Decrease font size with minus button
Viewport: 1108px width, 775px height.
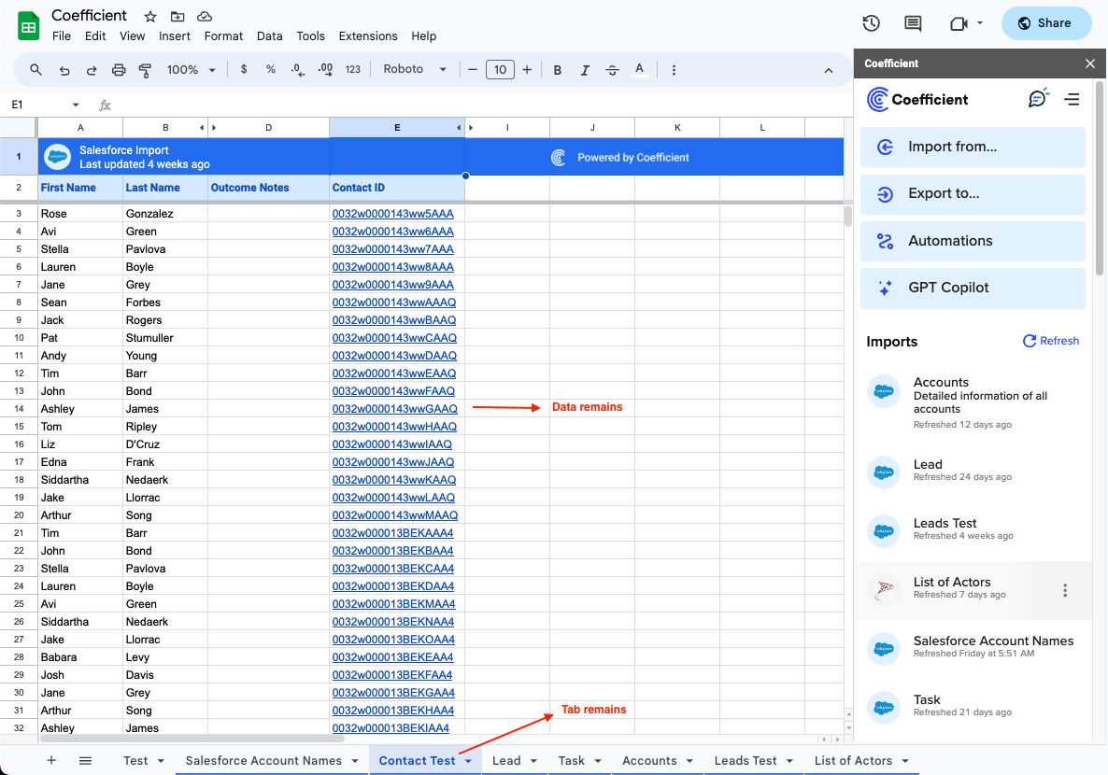(x=473, y=69)
